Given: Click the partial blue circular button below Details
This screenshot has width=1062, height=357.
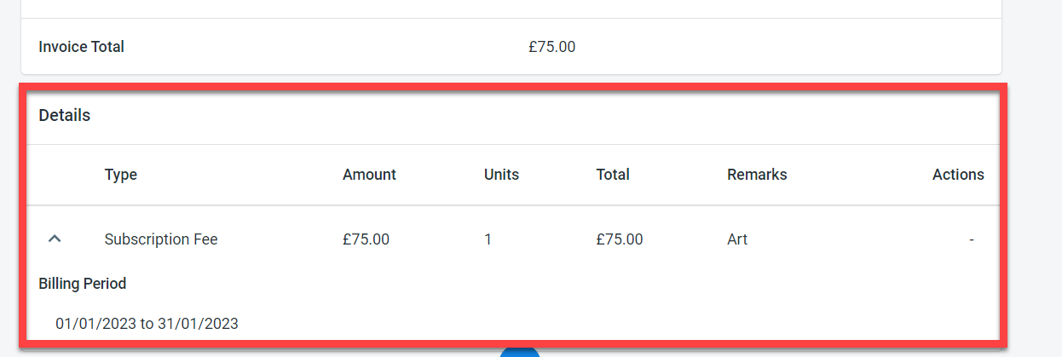Looking at the screenshot, I should [520, 352].
